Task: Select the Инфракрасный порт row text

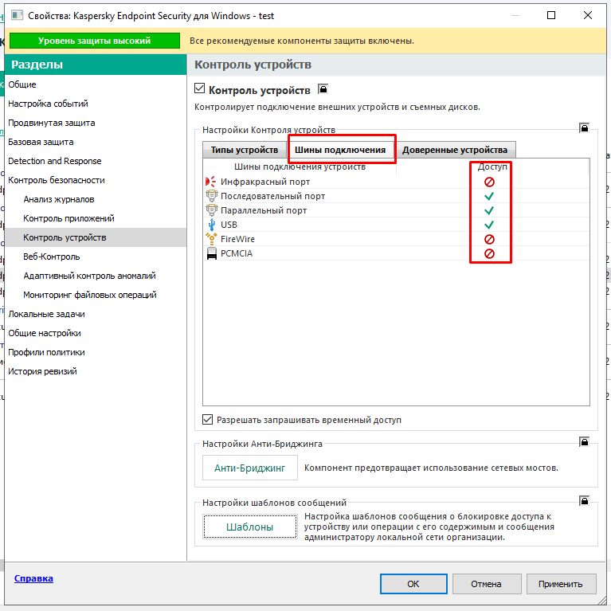Action: [265, 182]
